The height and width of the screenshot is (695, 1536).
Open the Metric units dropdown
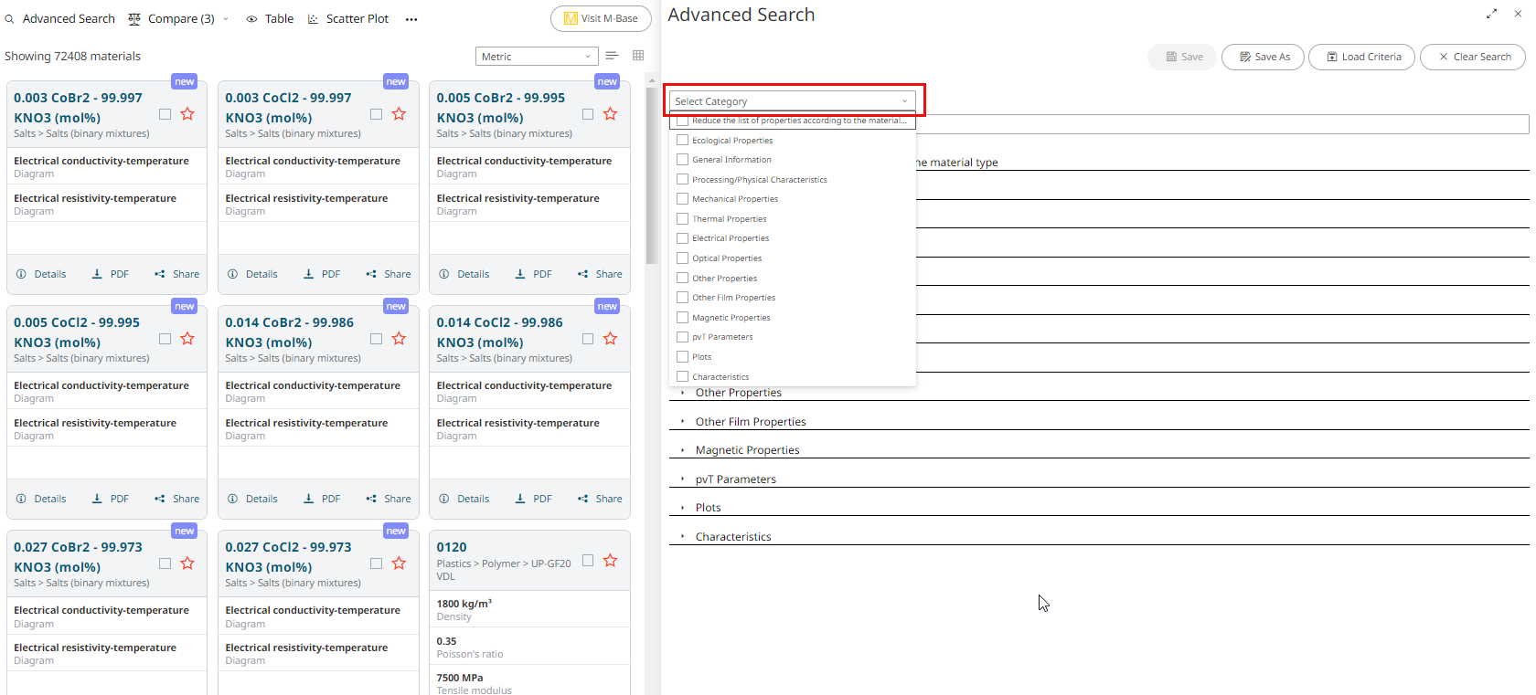click(537, 57)
